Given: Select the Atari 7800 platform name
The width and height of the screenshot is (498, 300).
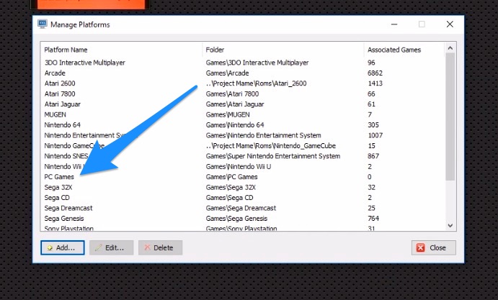Looking at the screenshot, I should (60, 94).
